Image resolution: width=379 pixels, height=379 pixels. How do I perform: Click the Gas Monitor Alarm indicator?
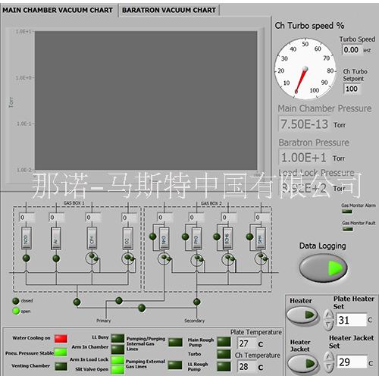click(x=347, y=211)
